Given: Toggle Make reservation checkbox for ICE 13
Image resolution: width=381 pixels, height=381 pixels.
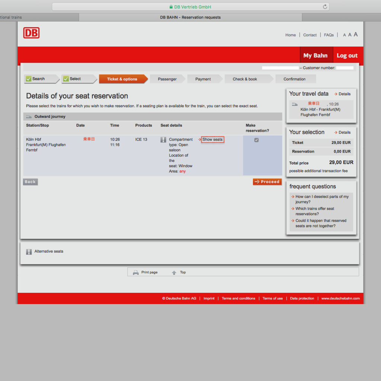Looking at the screenshot, I should (x=256, y=140).
